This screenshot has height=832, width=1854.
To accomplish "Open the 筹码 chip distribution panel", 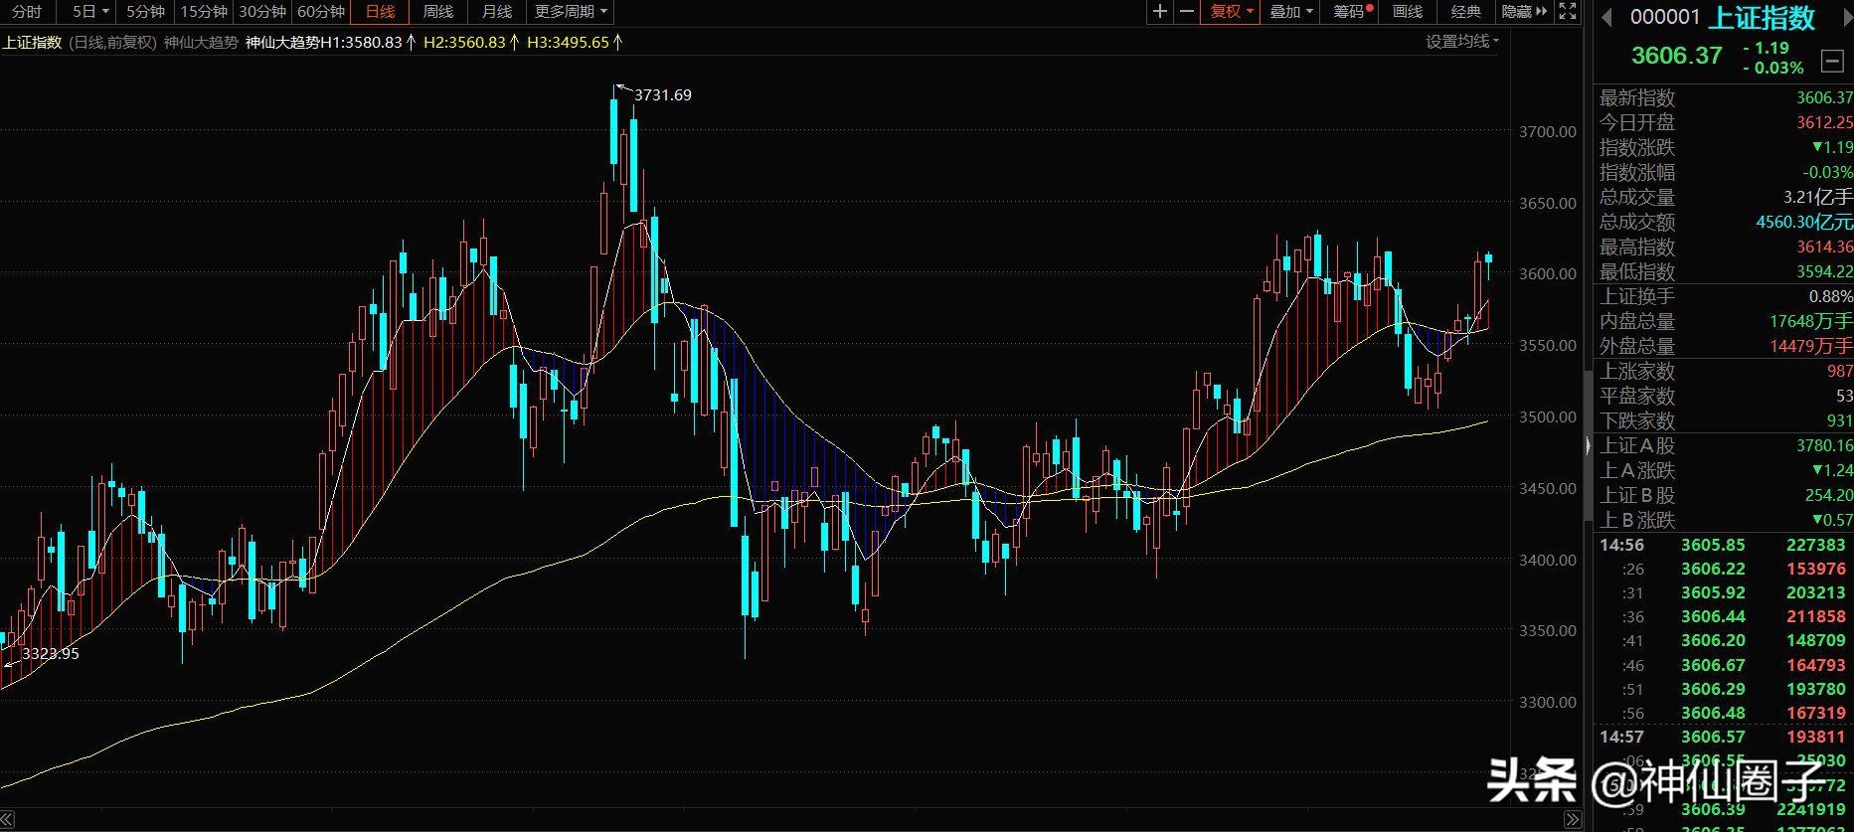I will point(1352,12).
